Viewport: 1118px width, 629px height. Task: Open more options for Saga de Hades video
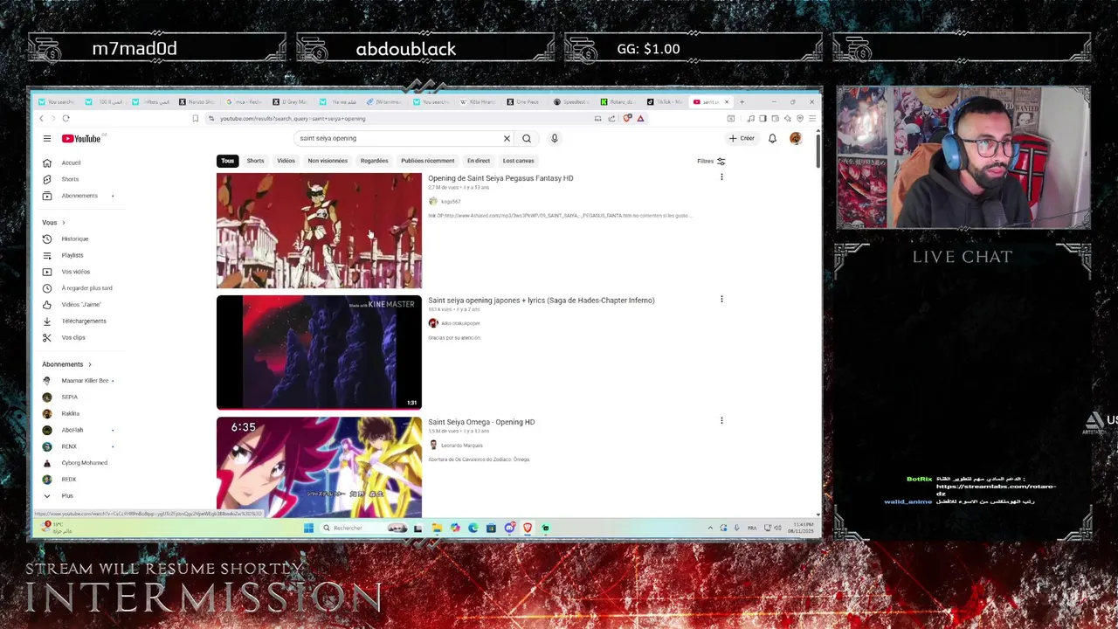721,299
